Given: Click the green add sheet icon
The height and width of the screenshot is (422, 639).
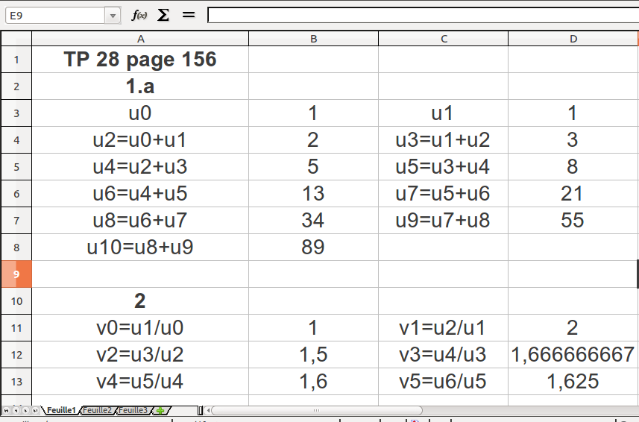Looking at the screenshot, I should 160,410.
